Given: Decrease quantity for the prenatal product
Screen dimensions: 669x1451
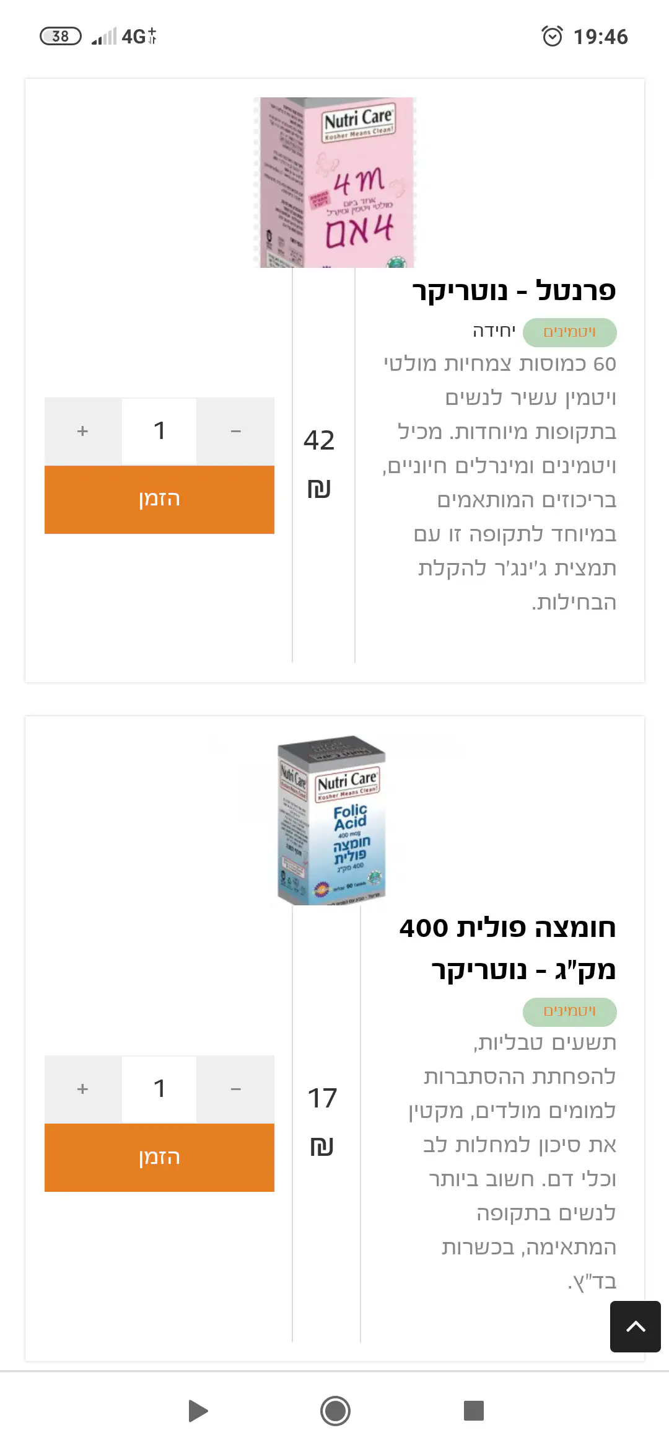Looking at the screenshot, I should [235, 431].
